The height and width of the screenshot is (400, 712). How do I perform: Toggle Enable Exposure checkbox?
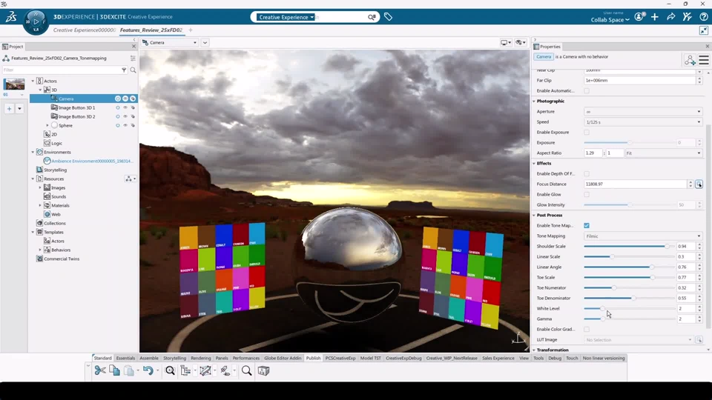(x=587, y=133)
